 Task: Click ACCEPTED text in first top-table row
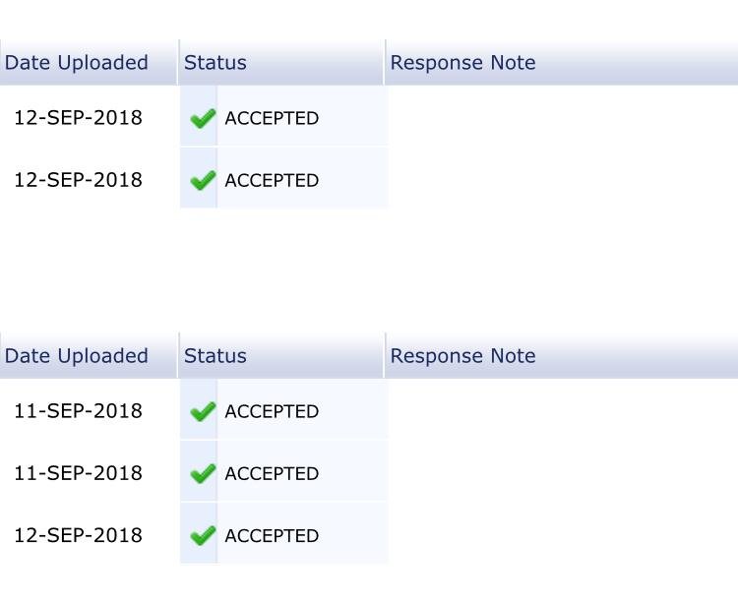[x=272, y=118]
